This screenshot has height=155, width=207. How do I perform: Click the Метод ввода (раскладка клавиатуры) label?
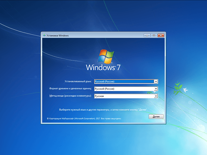71,96
